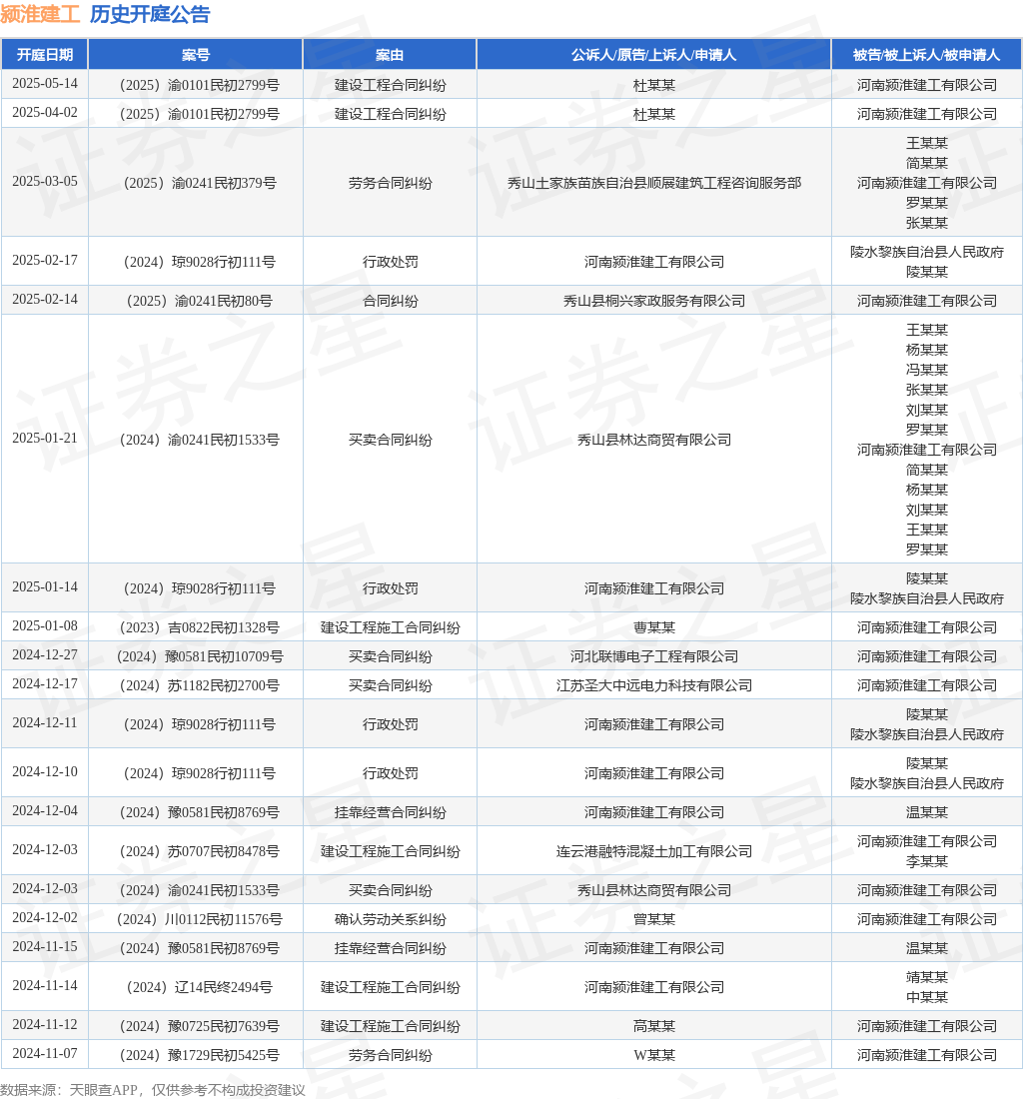
Task: Select the date cell 2024-12-17
Action: (45, 684)
